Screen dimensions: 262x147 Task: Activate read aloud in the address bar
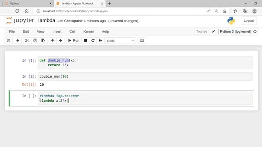209,11
